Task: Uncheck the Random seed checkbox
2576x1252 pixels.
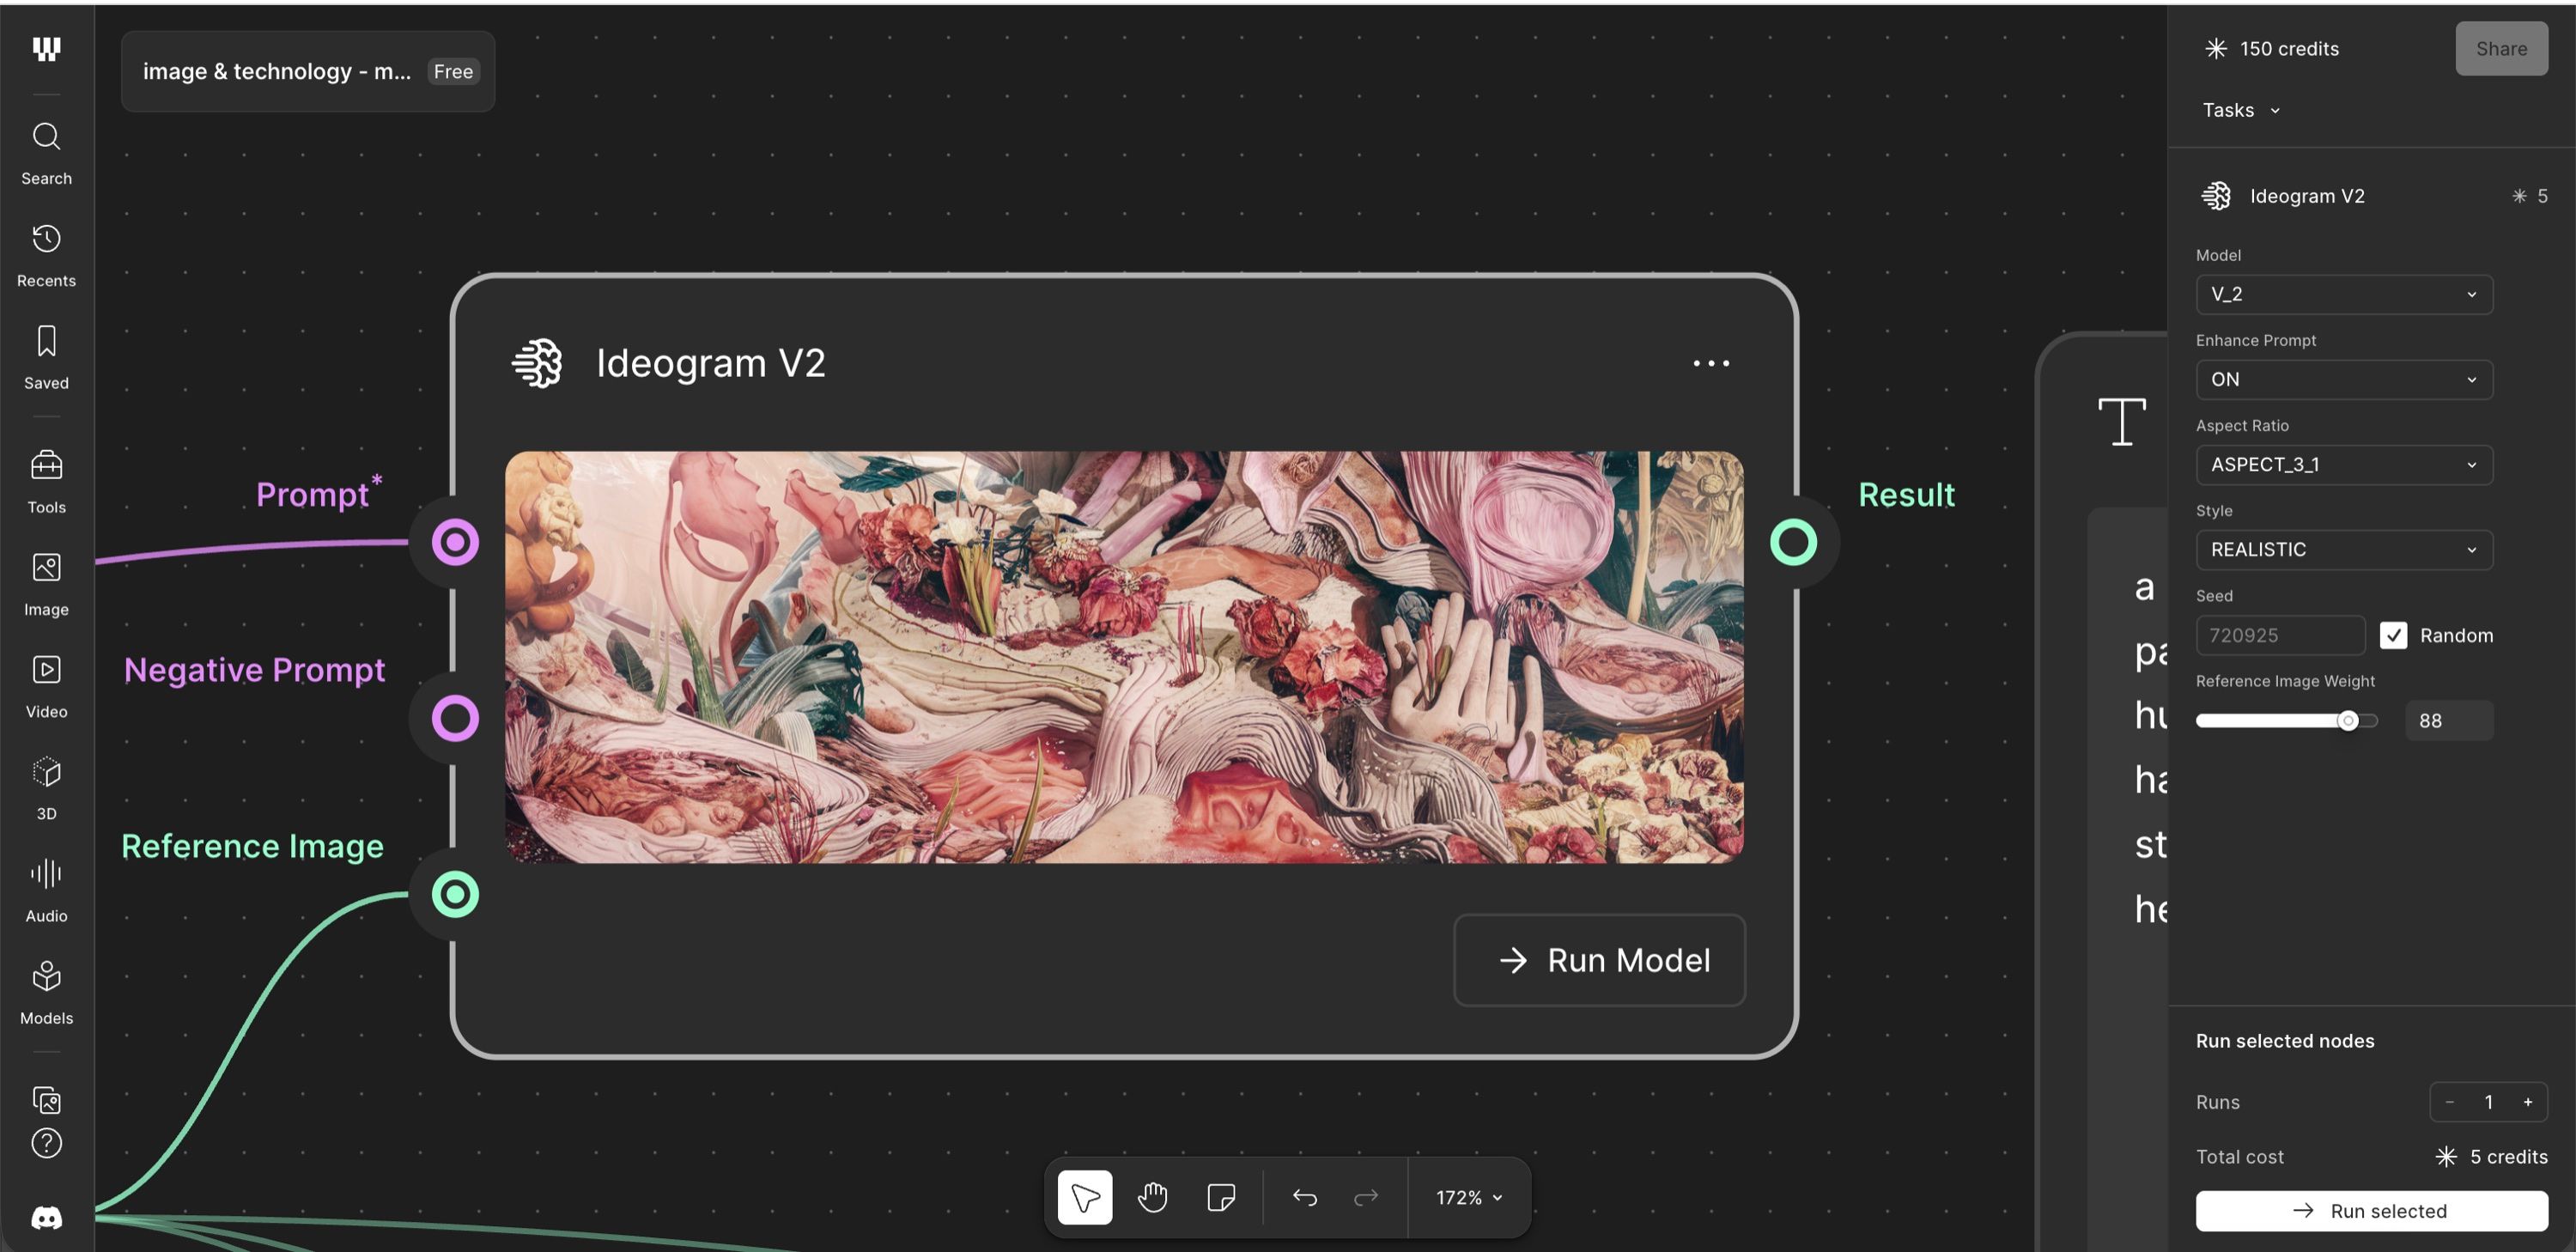Action: (2393, 635)
